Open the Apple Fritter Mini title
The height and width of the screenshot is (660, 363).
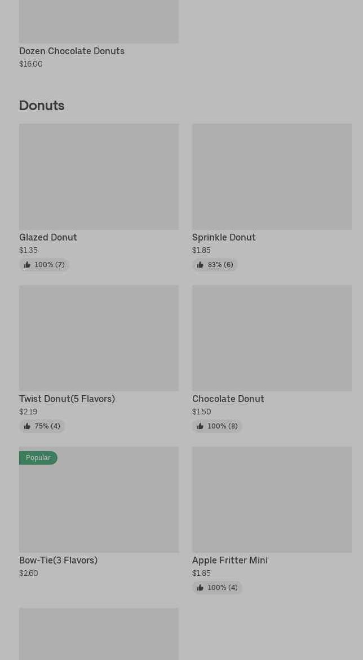pos(230,560)
